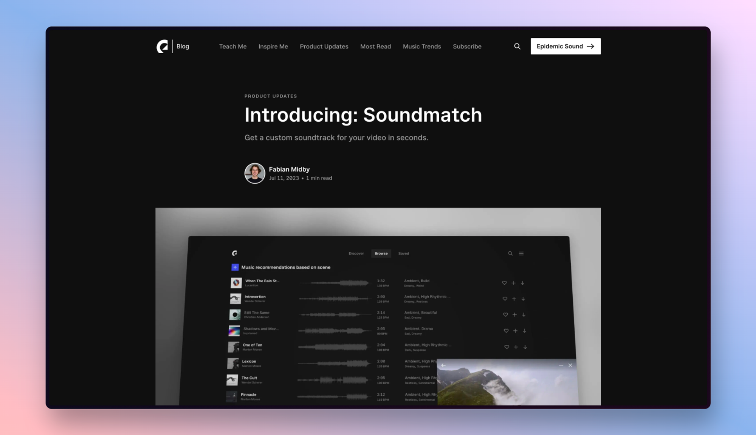756x435 pixels.
Task: Select the Discover tab in mockup
Action: [x=356, y=254]
